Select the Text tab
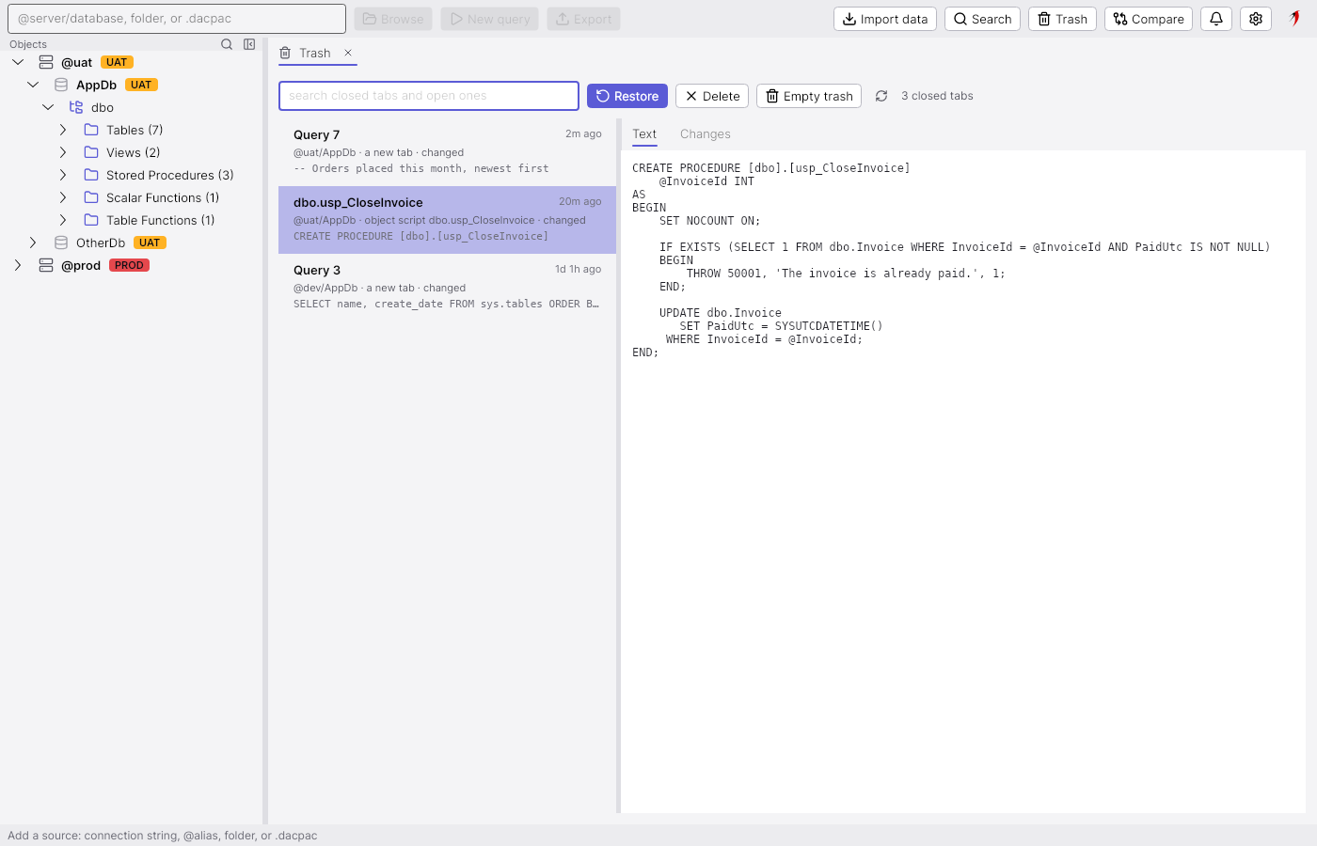Screen dimensions: 1317x846 (644, 133)
